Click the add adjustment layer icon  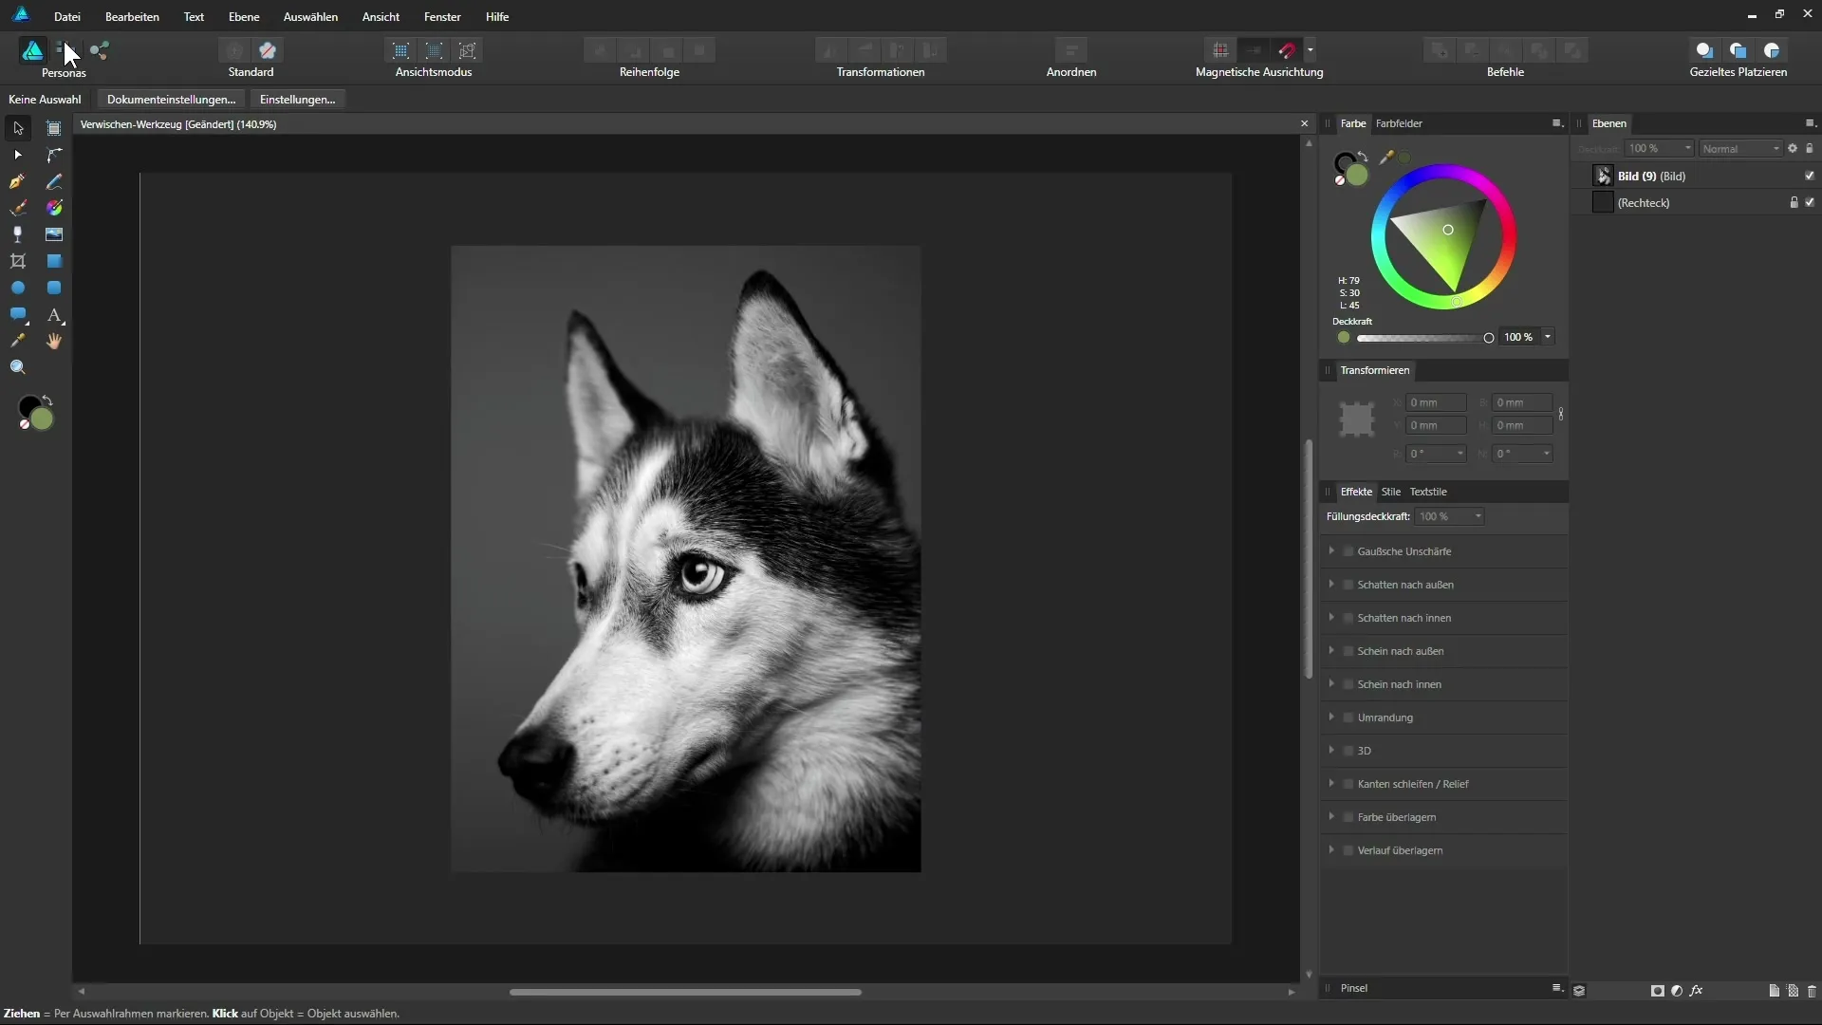1677,990
